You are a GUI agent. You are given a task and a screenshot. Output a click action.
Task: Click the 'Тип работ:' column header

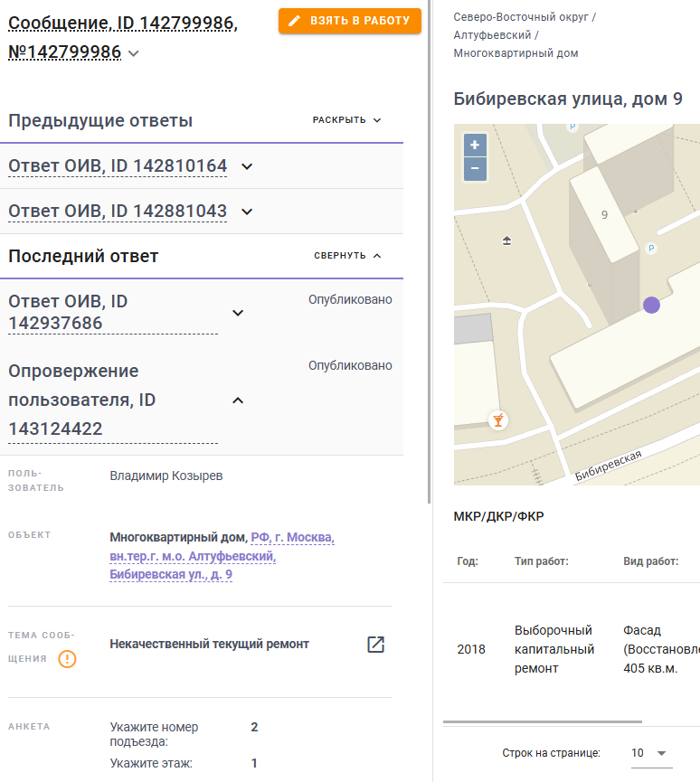point(542,561)
